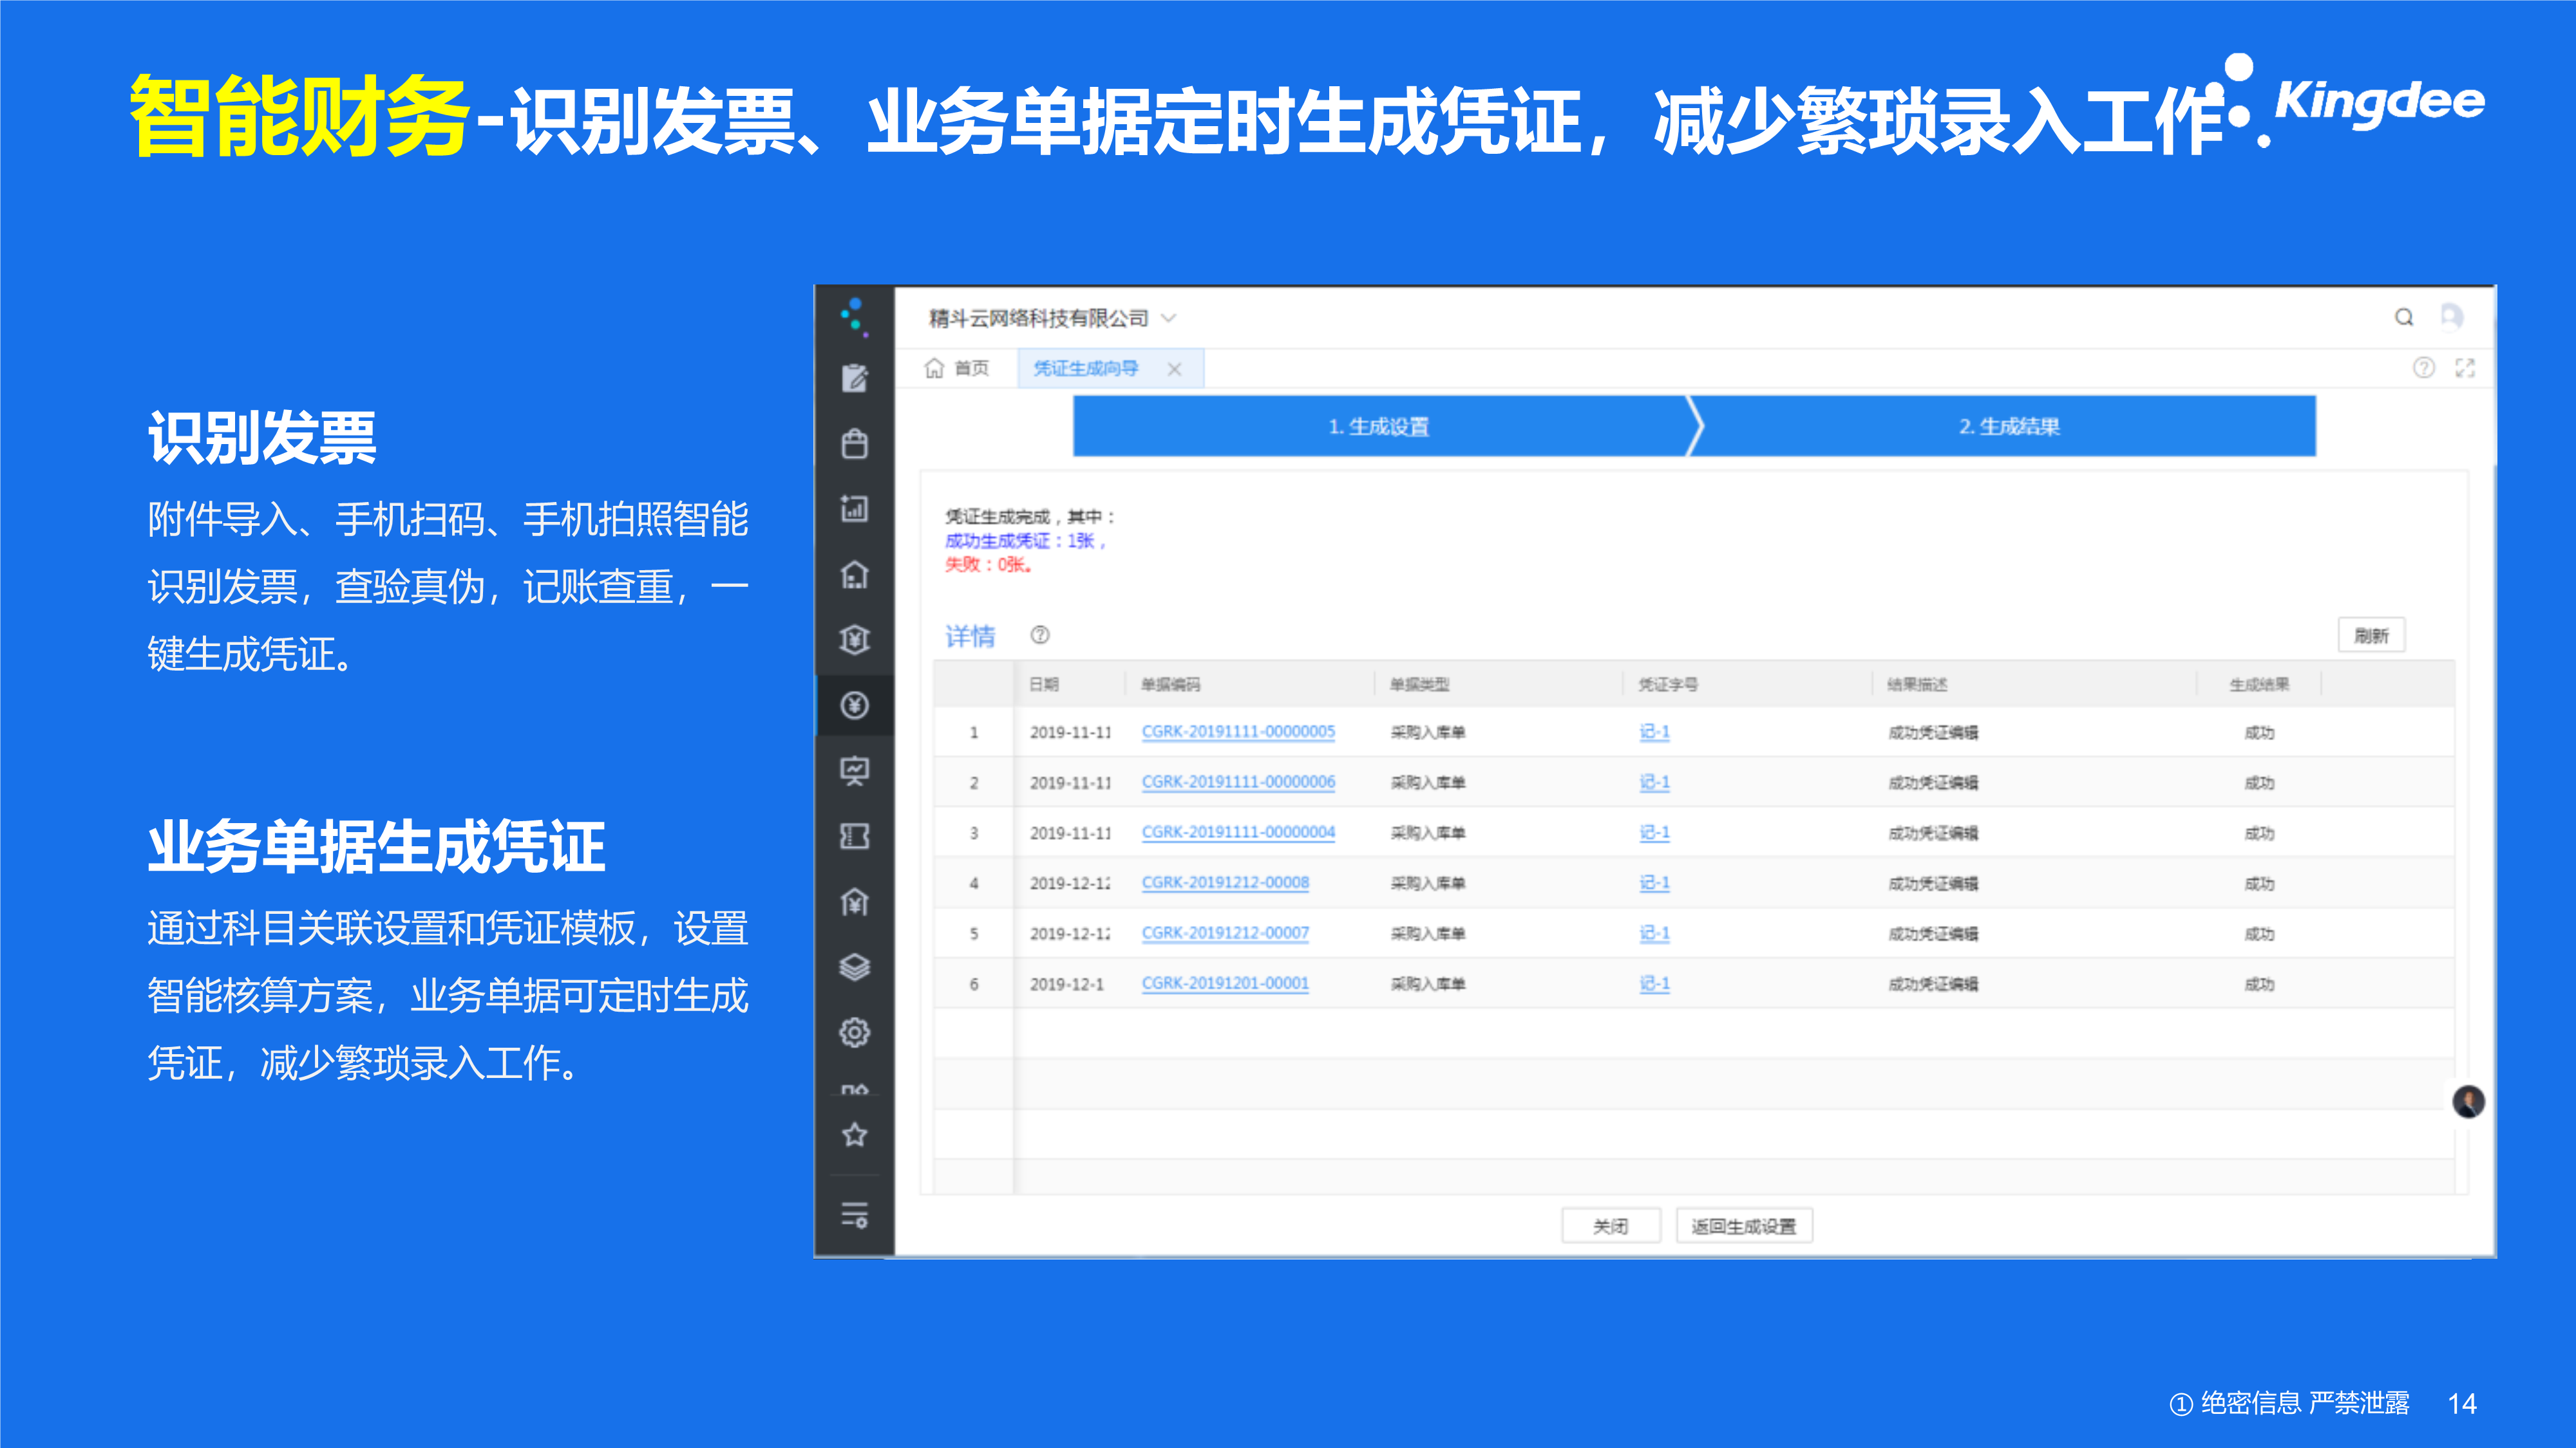Open 记-1 voucher in CGRK-20191111-00000005 row

click(1654, 732)
